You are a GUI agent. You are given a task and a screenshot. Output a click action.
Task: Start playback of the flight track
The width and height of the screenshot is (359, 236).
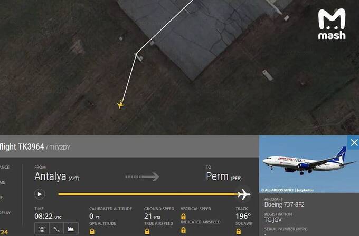(x=40, y=194)
